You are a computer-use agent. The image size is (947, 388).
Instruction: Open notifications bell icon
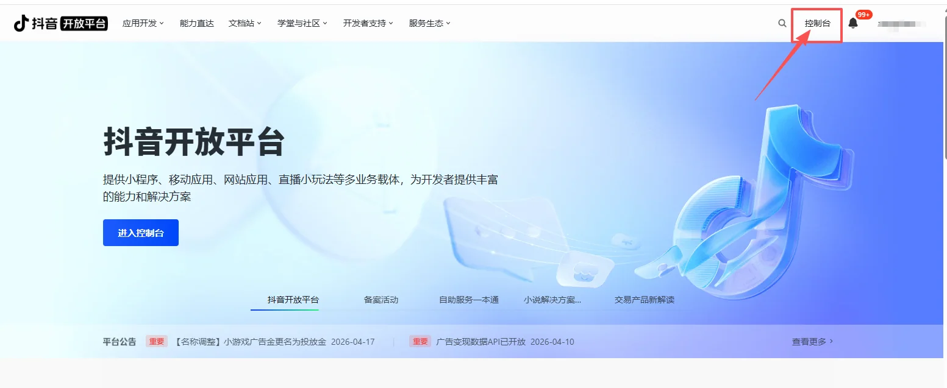pos(853,23)
